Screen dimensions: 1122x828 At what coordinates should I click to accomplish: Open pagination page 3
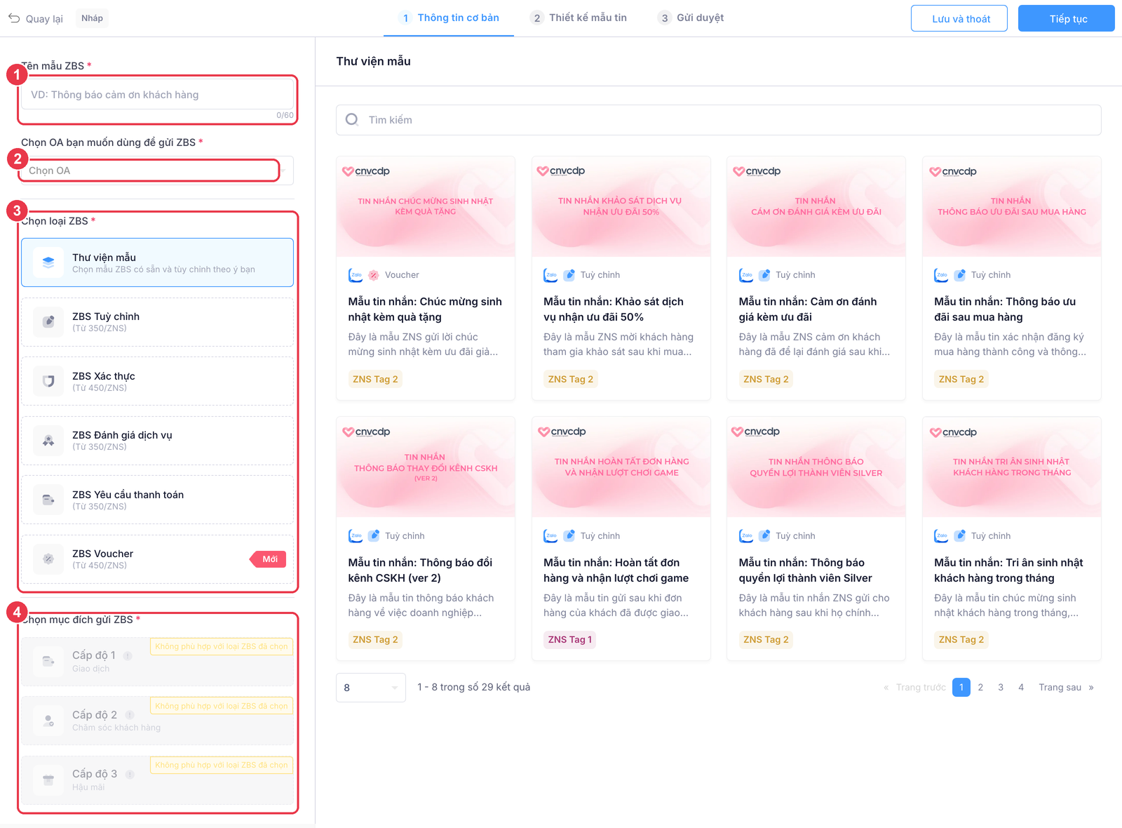pyautogui.click(x=1001, y=688)
